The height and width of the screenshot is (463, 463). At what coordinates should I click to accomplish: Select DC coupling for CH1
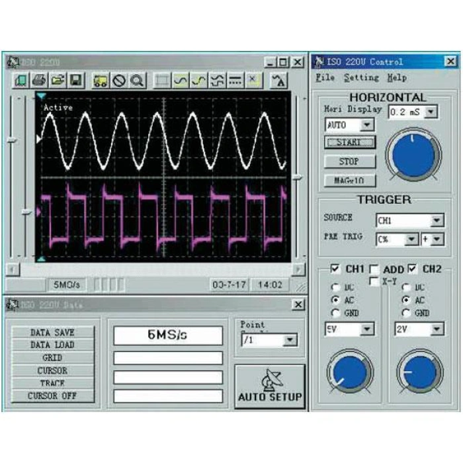(x=335, y=287)
